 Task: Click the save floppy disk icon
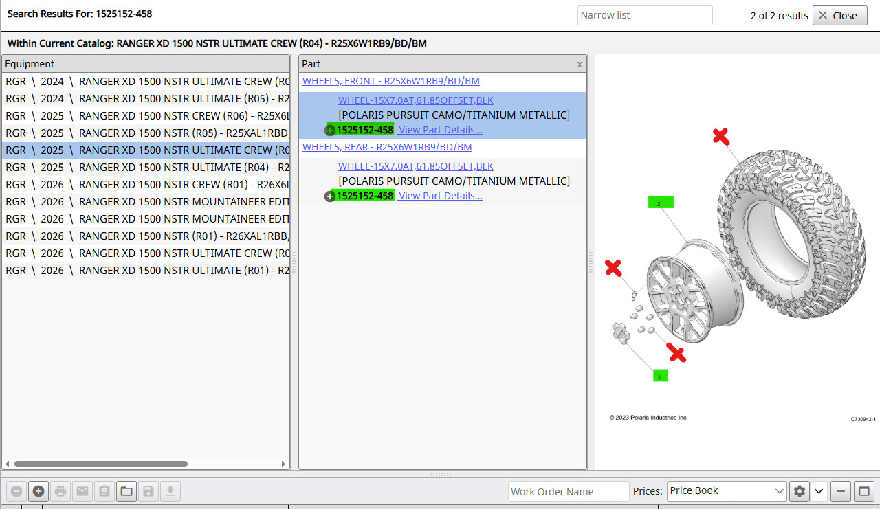pos(148,491)
